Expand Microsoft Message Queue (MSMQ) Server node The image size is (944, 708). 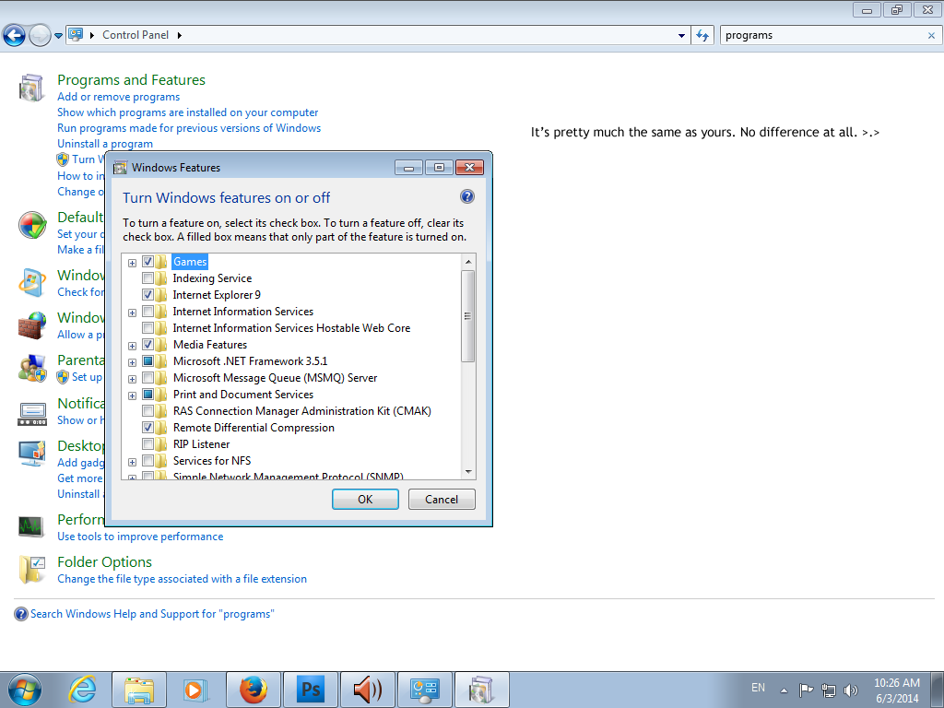(x=132, y=379)
